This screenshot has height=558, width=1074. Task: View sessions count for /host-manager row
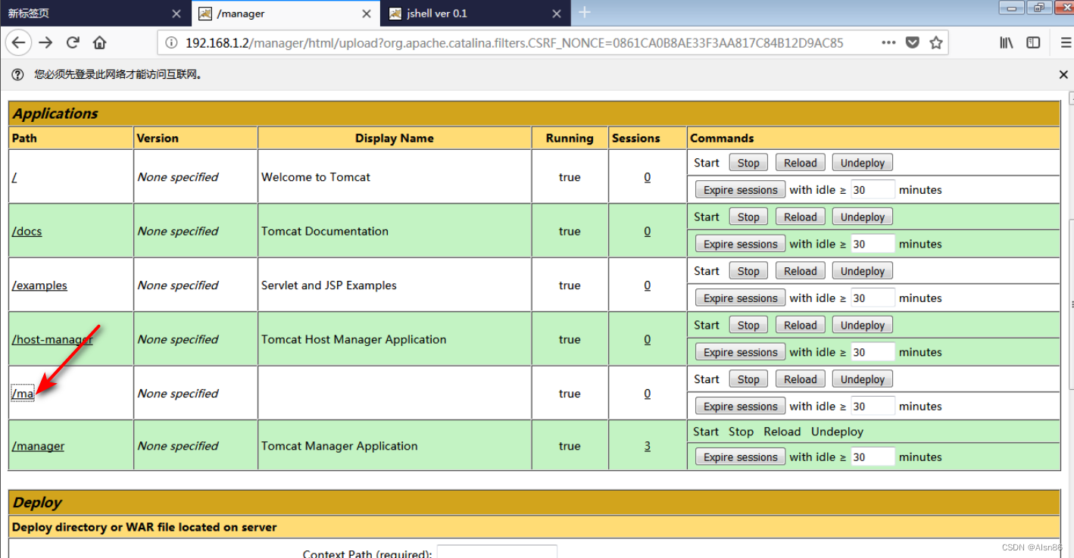(x=647, y=339)
